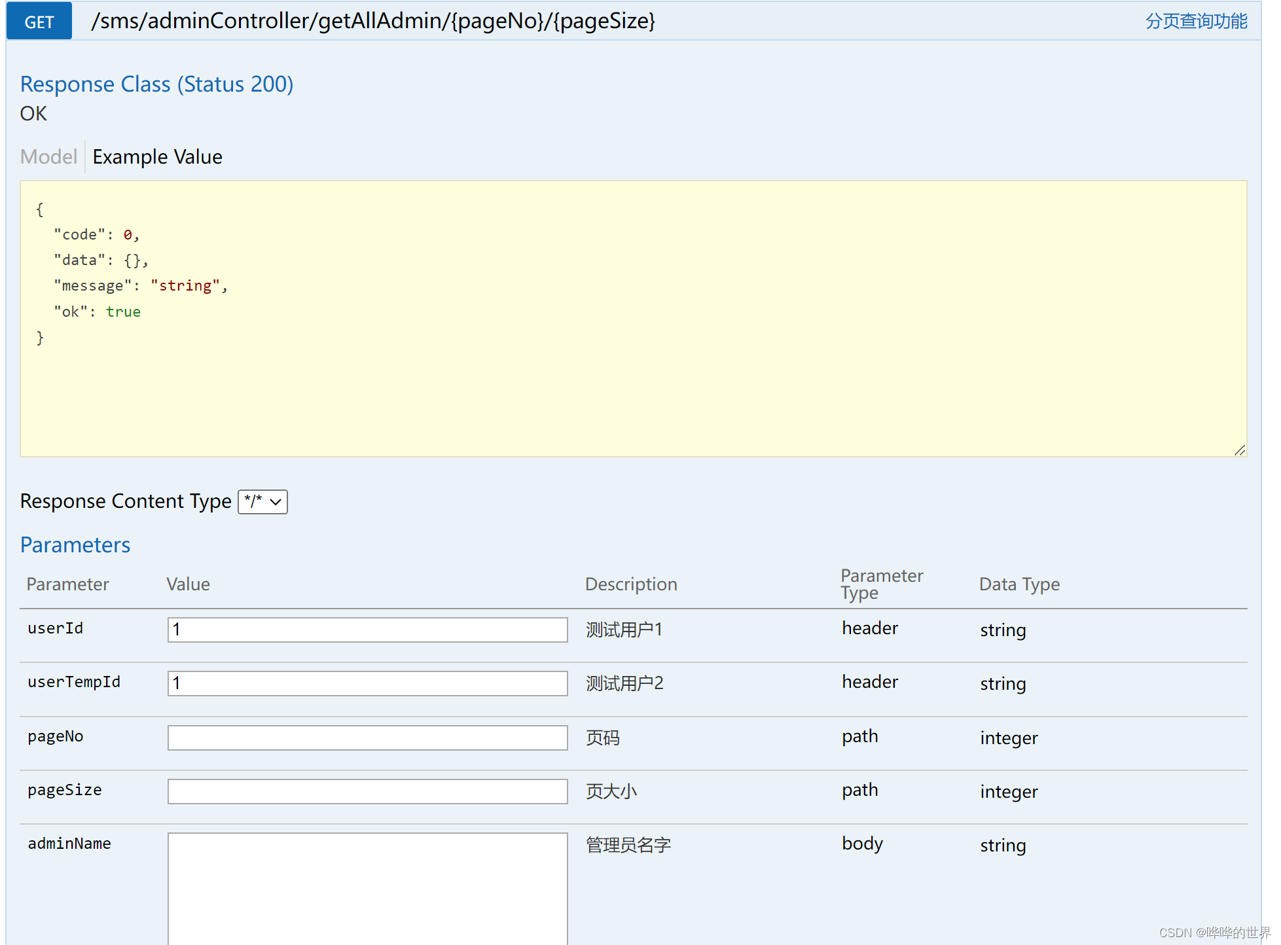Click the Description column header

tap(630, 584)
